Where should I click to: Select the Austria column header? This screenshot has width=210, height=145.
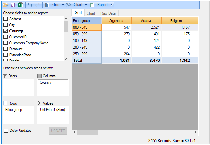click(x=146, y=21)
